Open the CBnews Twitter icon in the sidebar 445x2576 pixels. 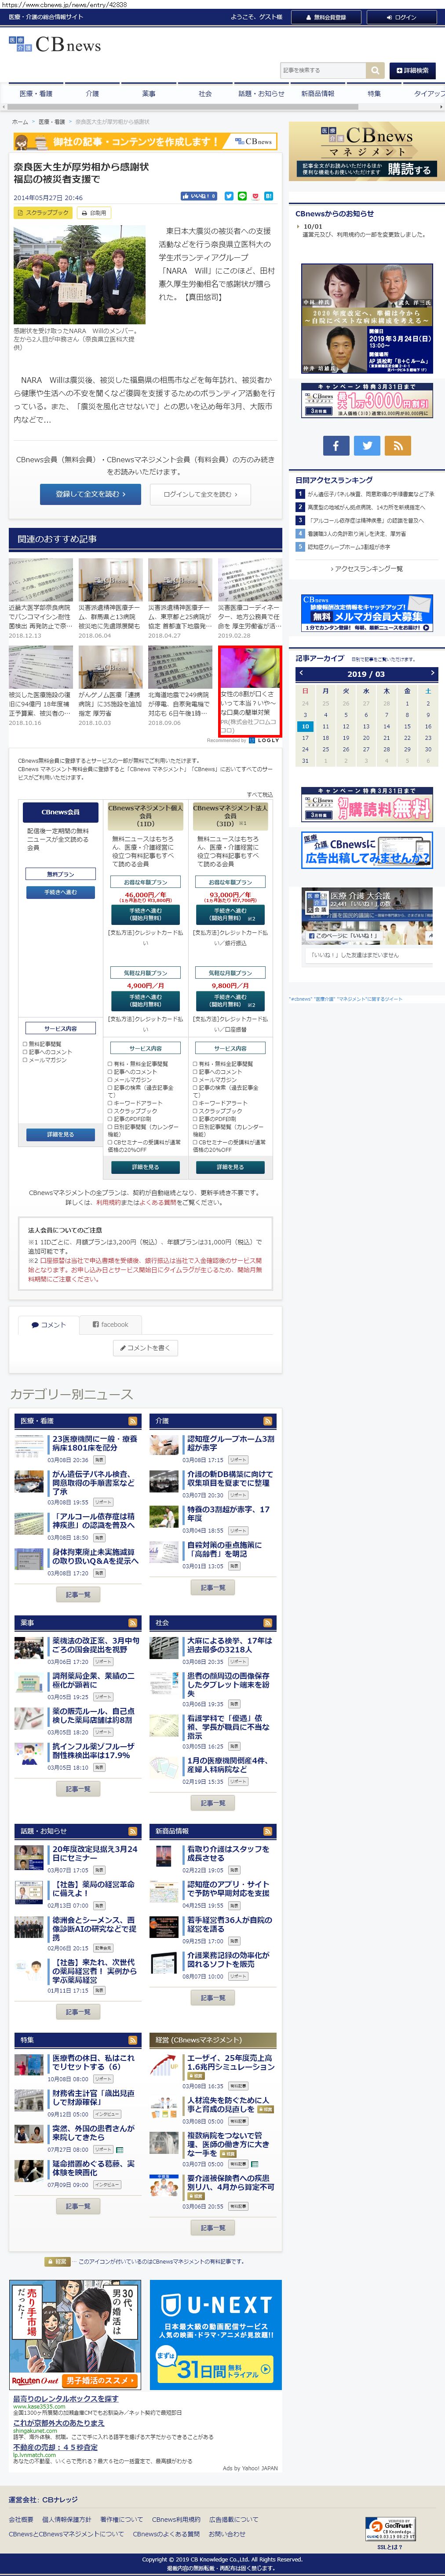tap(366, 446)
